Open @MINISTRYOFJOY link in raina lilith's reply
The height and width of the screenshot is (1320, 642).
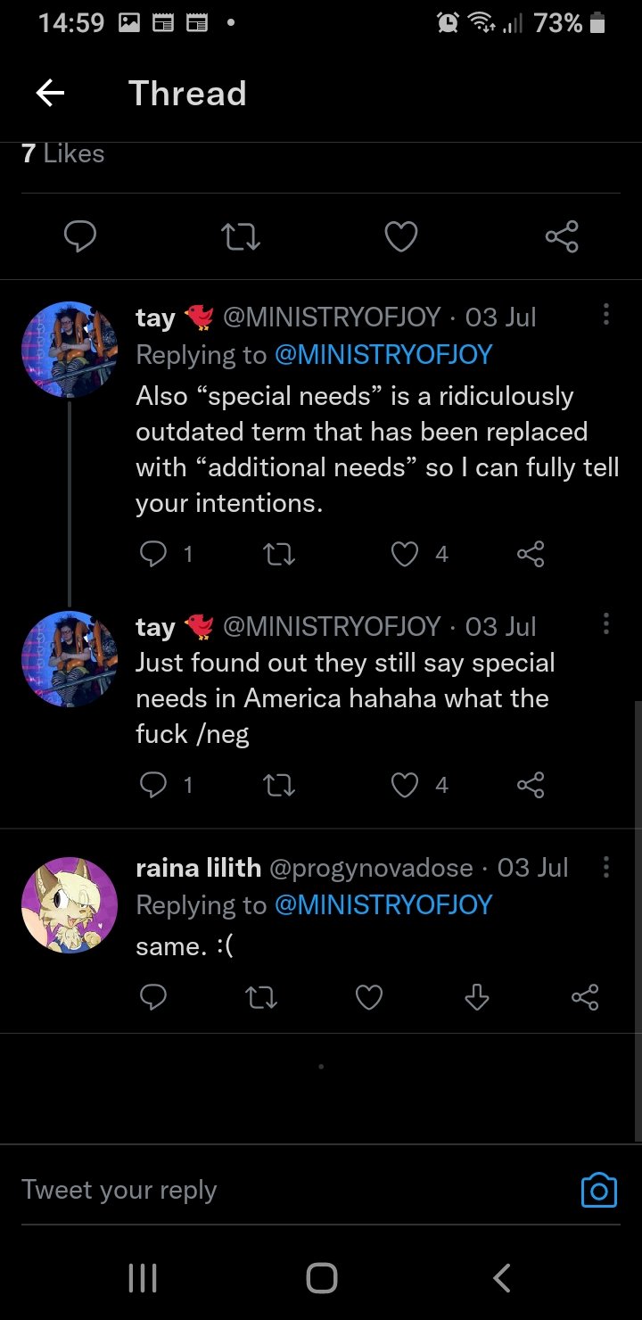coord(383,905)
